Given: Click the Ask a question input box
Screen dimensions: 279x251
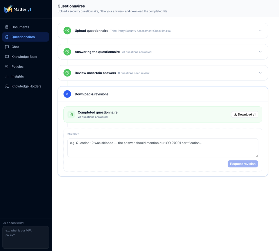Looking at the screenshot, I should tap(26, 237).
